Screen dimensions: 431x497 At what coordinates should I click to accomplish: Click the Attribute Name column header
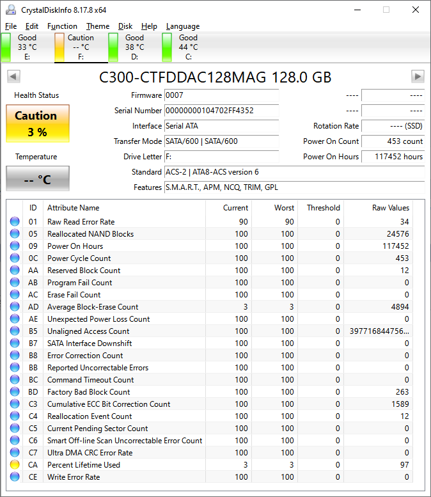(x=124, y=208)
